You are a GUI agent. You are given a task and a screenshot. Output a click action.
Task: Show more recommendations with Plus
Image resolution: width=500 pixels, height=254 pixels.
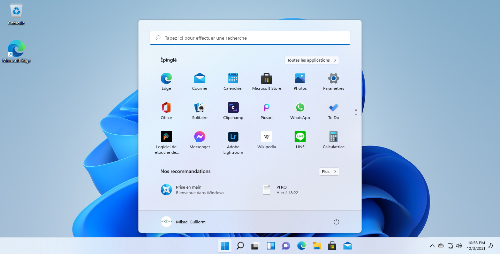tap(329, 172)
